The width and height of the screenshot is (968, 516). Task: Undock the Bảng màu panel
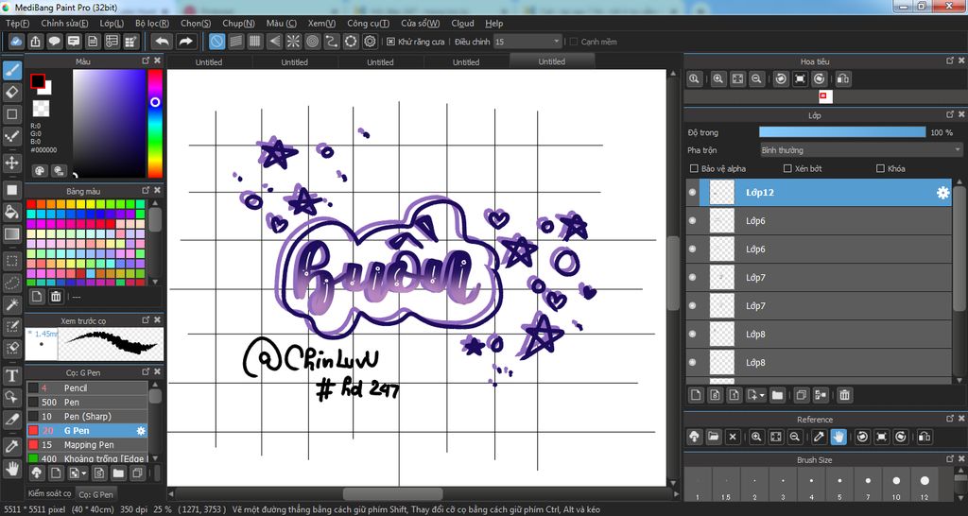coord(146,191)
